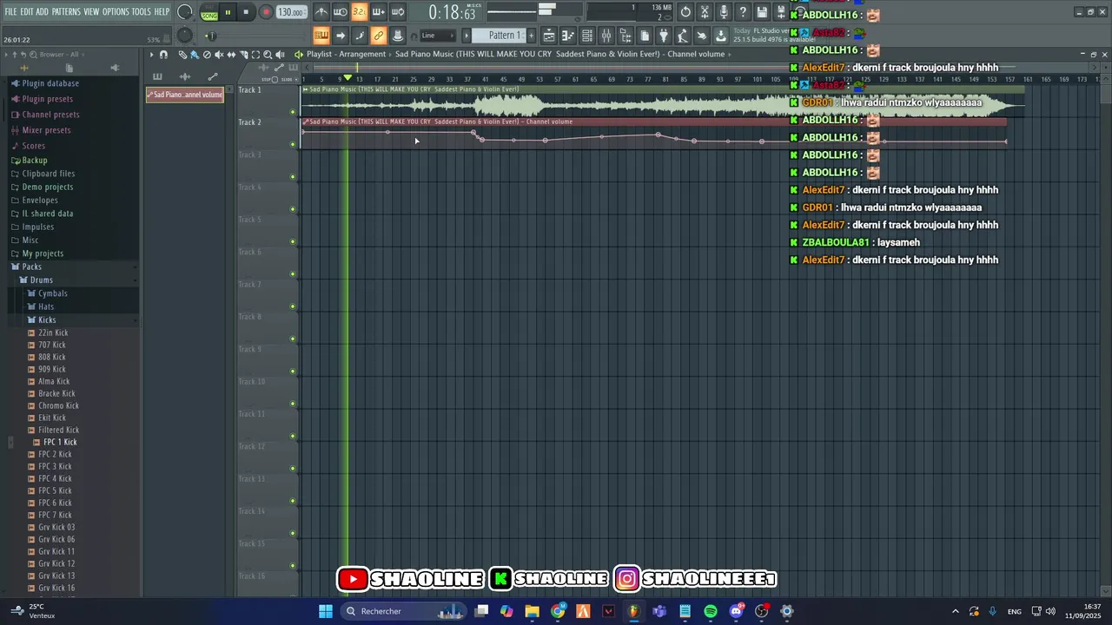Select the Paint brush tool in Playlist
1112x625 pixels.
(x=195, y=54)
